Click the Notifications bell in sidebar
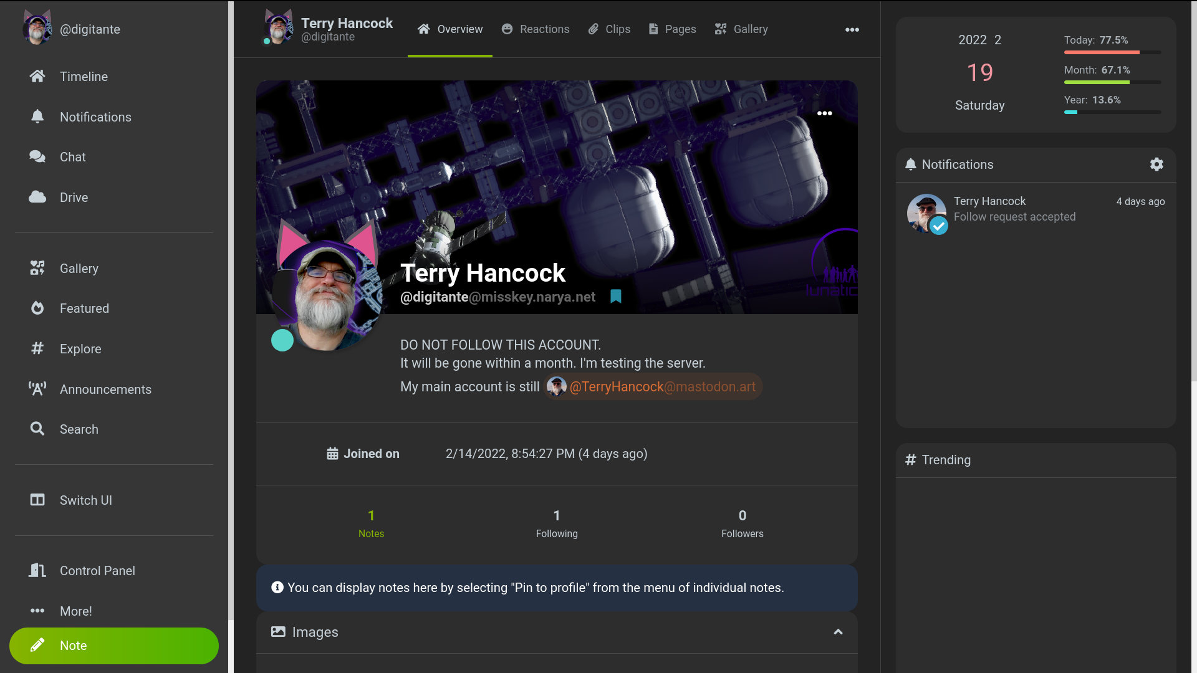Screen dimensions: 1197x673 37,117
